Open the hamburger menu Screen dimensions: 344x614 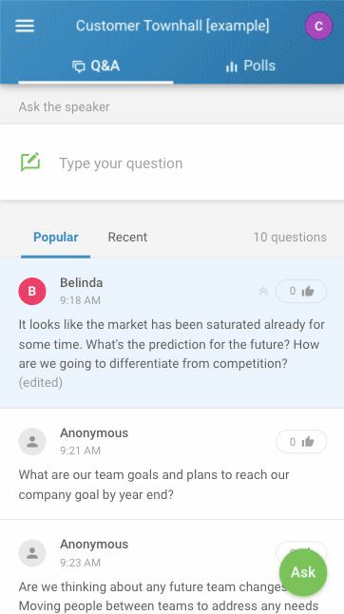point(25,26)
